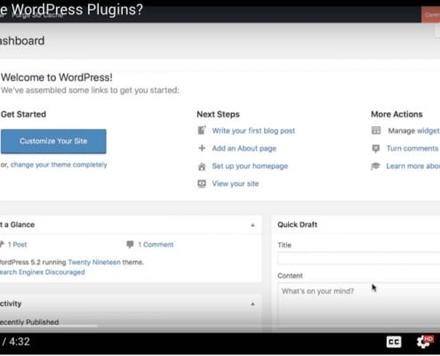440x356 pixels.
Task: Open the Twenty Nineteen theme link
Action: click(94, 263)
